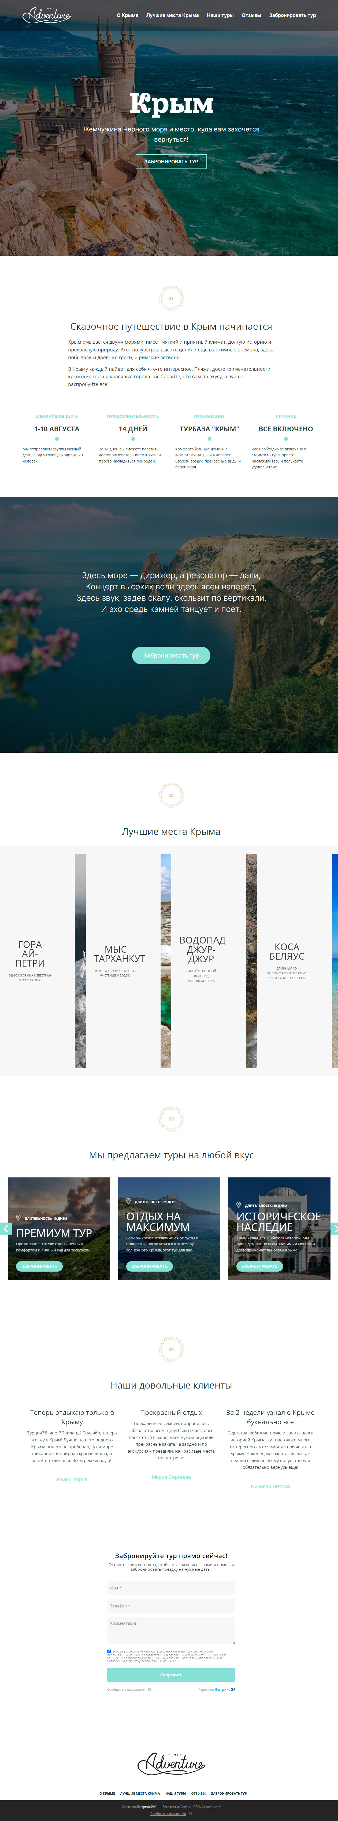Book the 'Премиум тур' via its ЗАБРОНИРОВАТЬ button

39,1266
